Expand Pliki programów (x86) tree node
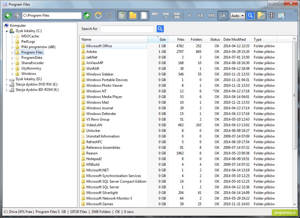 pos(12,47)
